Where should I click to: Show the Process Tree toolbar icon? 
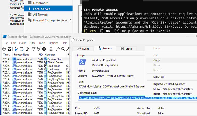[51, 49]
